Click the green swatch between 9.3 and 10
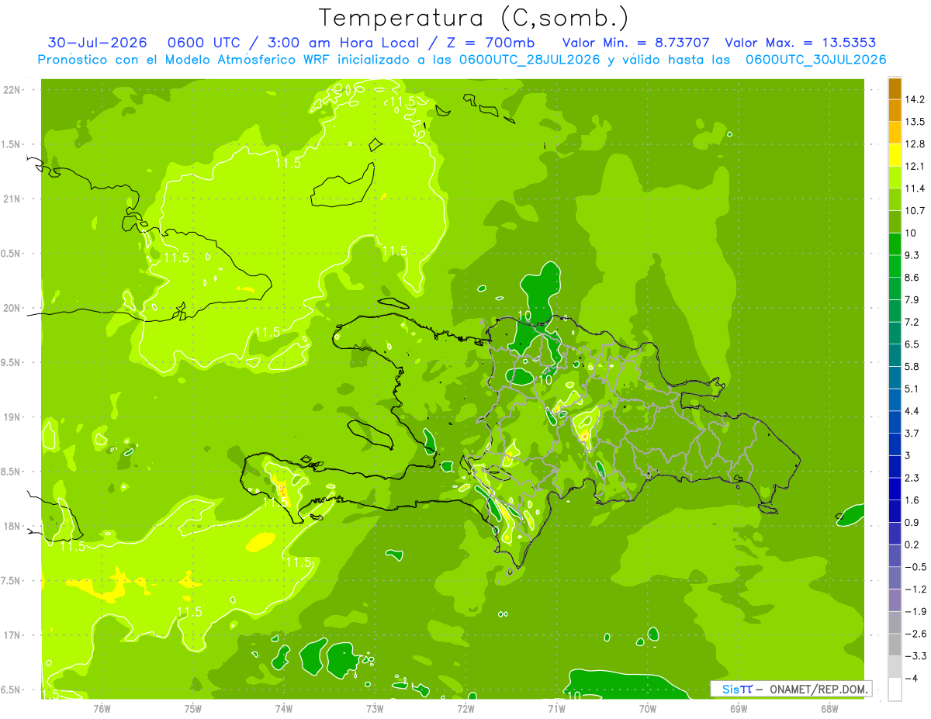 895,244
